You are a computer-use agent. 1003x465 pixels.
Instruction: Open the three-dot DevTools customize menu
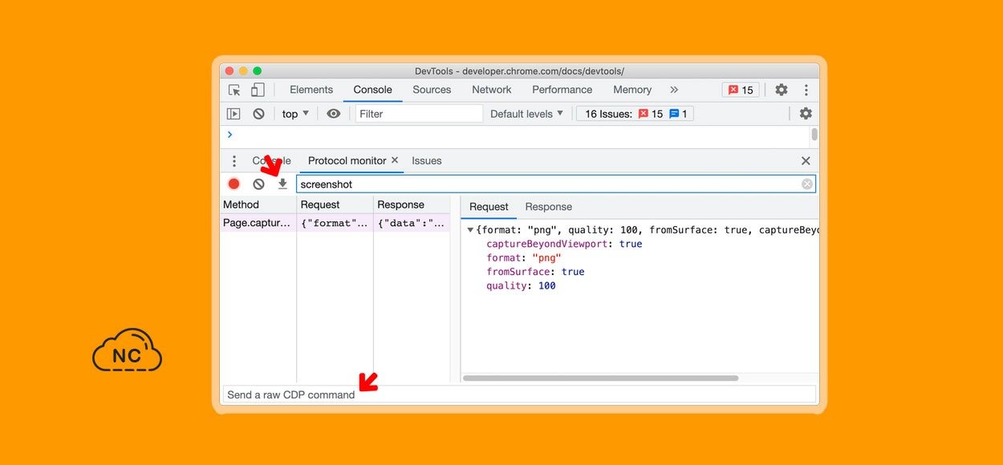click(x=806, y=90)
